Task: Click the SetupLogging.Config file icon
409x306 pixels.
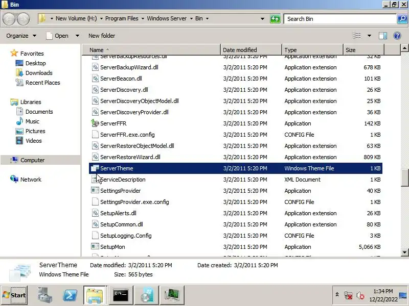Action: [x=95, y=235]
